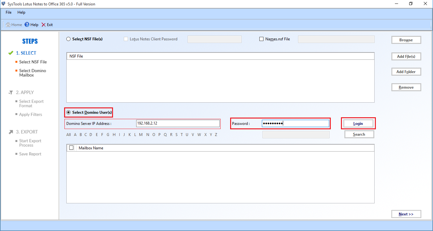Viewport: 433px width, 231px height.
Task: Click the Add Folder button
Action: tap(406, 72)
